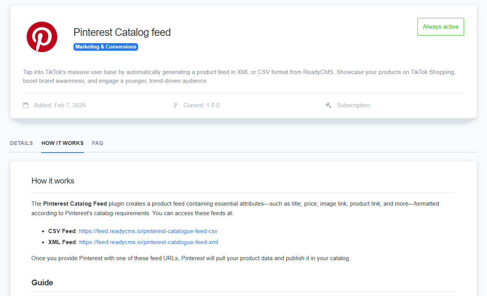The width and height of the screenshot is (487, 296).
Task: Select the HOW IT WORKS tab
Action: [62, 143]
